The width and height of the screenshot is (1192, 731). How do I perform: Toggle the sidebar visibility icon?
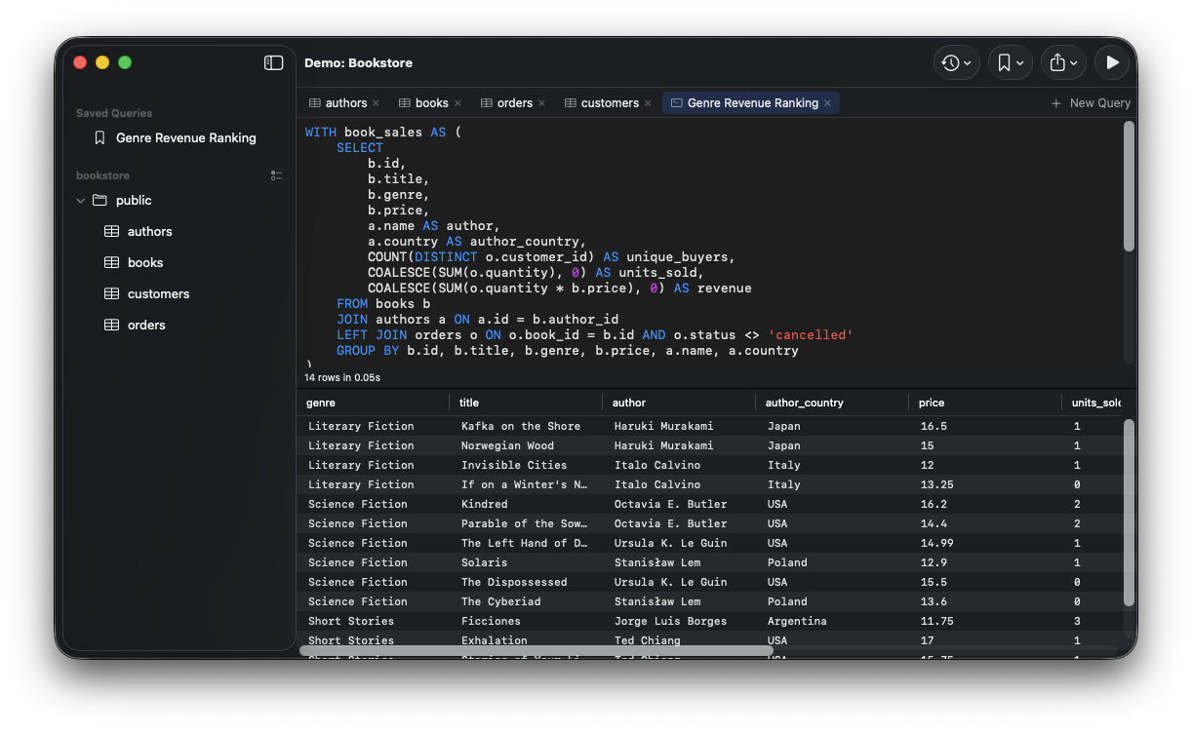tap(274, 62)
